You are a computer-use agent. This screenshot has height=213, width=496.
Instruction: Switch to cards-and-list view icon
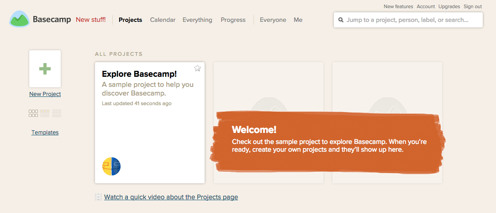tap(45, 113)
